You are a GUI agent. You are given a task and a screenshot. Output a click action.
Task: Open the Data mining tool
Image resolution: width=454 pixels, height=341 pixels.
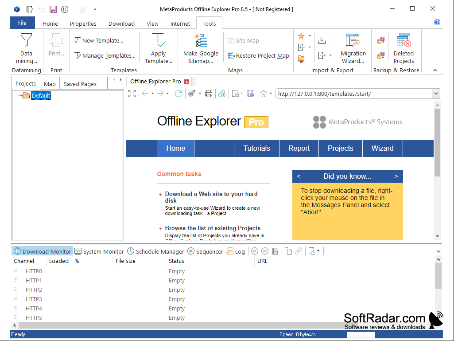click(x=26, y=48)
